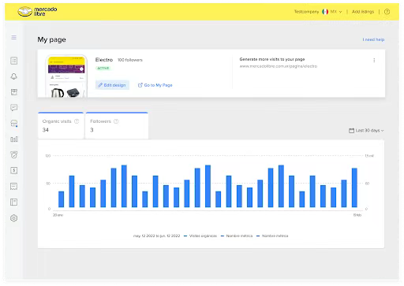Viewport: 404px width, 286px height.
Task: Click the Edit design button
Action: 112,85
